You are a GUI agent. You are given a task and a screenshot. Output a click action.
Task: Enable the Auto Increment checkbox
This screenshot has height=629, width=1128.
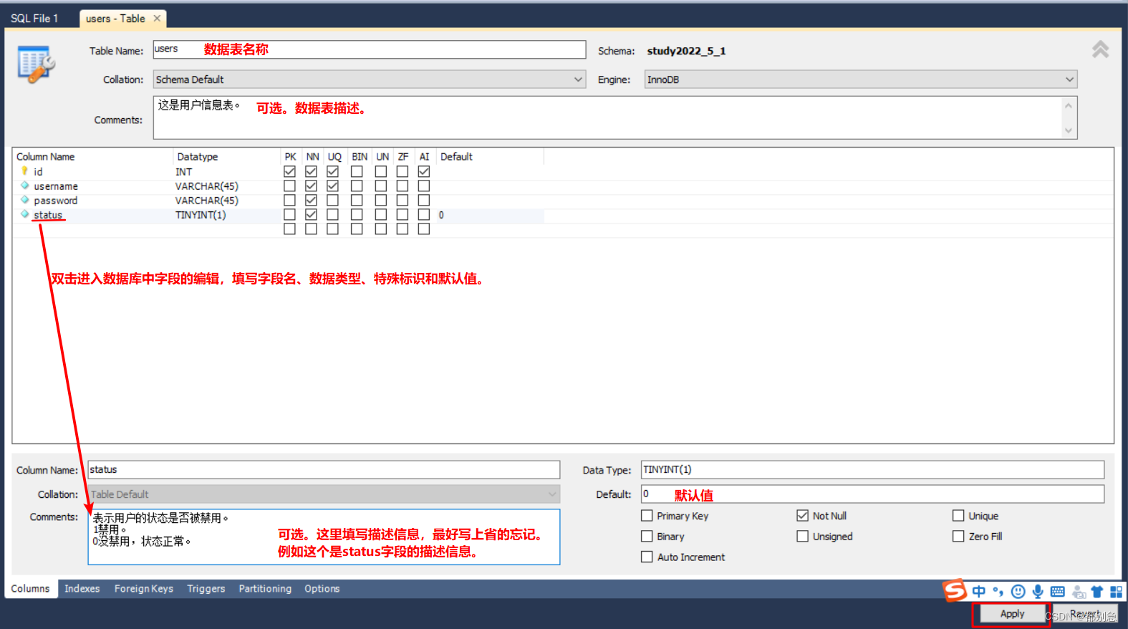pos(647,557)
